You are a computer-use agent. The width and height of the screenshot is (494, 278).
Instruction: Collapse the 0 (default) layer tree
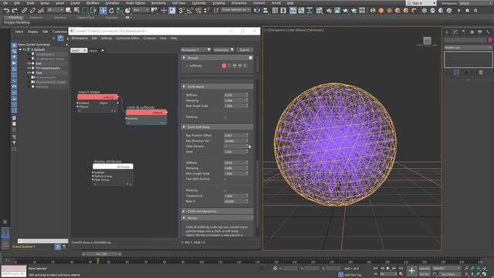click(x=21, y=49)
